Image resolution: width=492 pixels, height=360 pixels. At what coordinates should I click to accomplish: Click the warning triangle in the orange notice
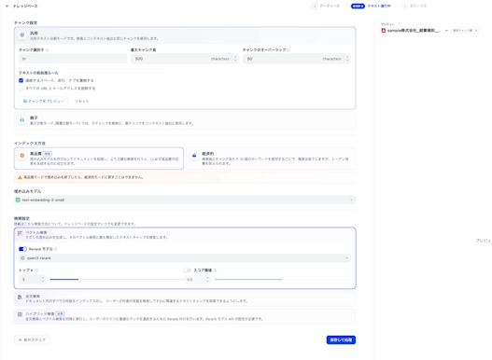coord(20,177)
